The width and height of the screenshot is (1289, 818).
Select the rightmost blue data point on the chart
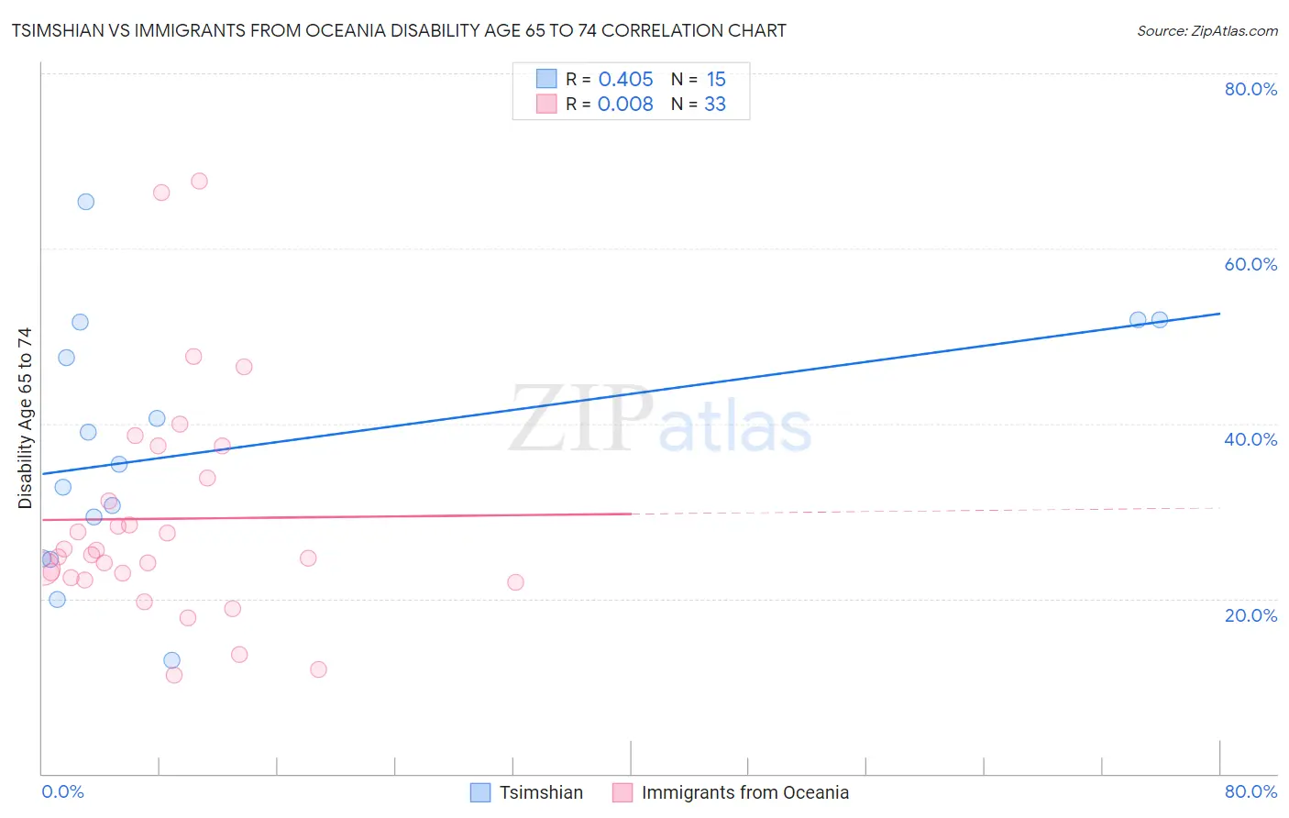[x=1160, y=320]
